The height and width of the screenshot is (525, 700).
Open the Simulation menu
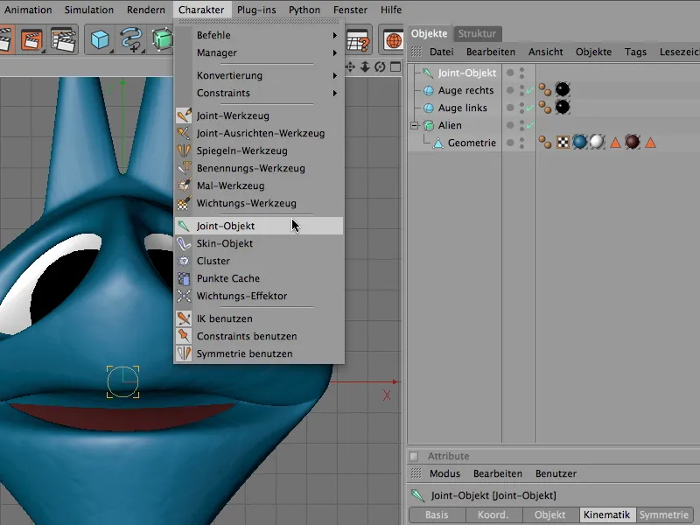click(x=89, y=10)
